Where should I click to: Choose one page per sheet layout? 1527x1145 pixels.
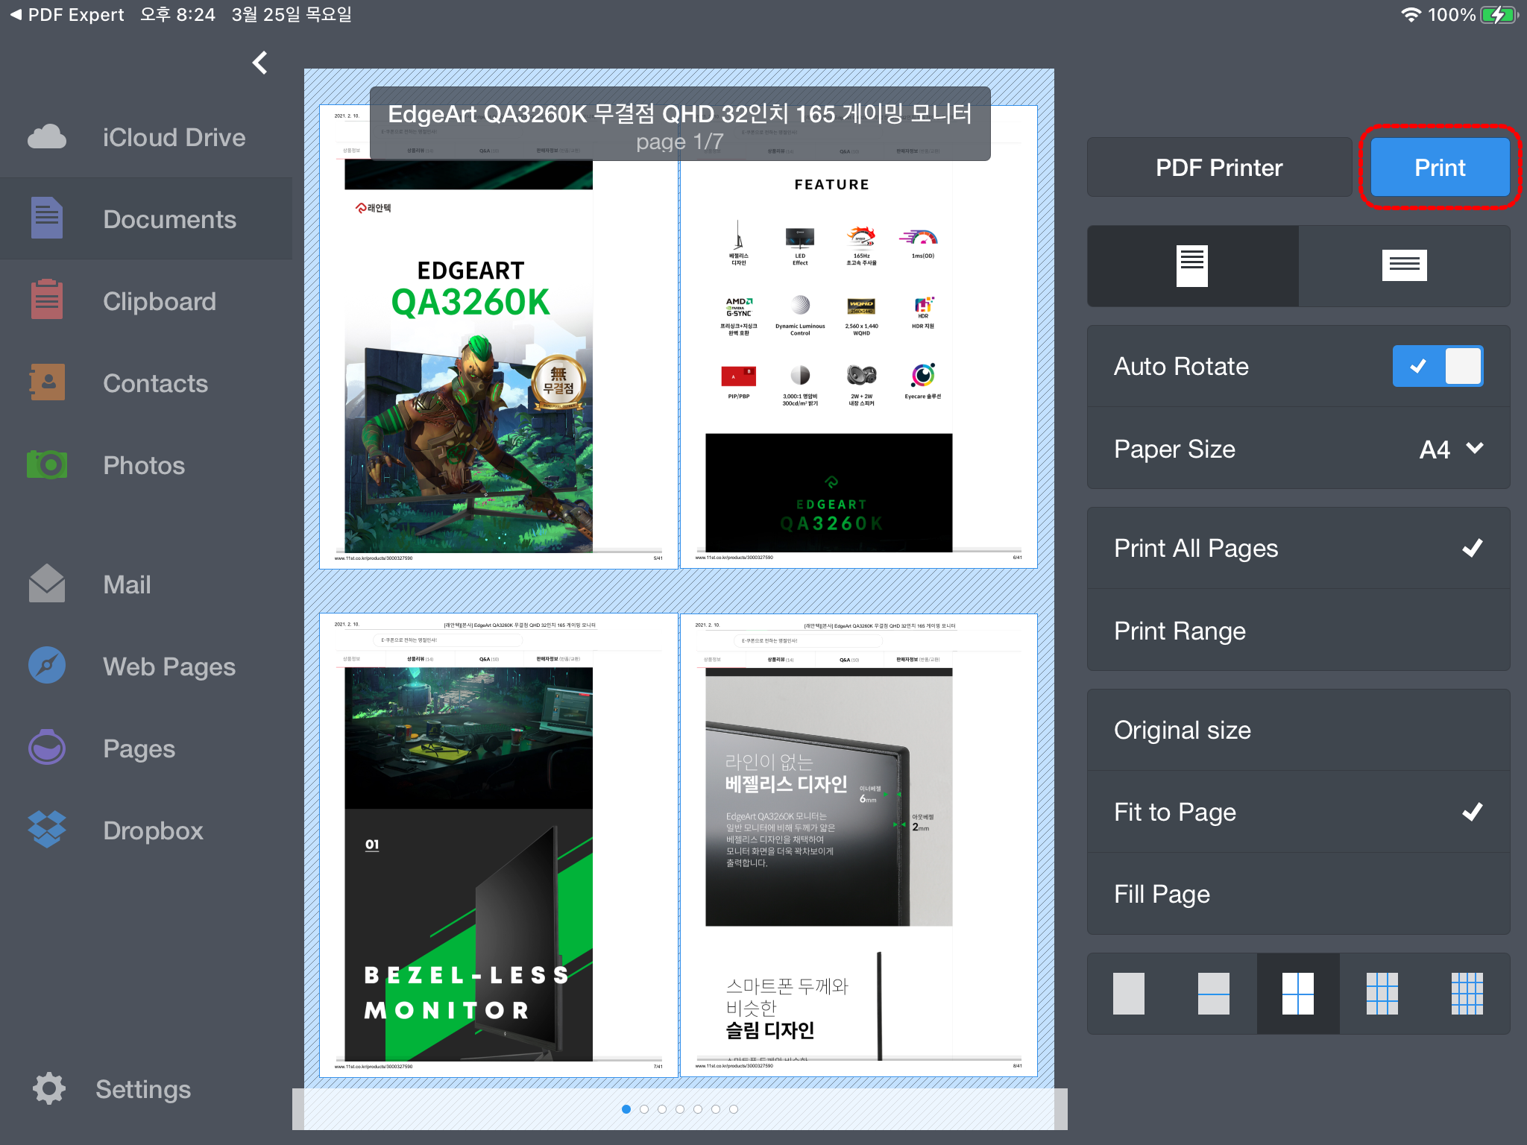tap(1128, 994)
